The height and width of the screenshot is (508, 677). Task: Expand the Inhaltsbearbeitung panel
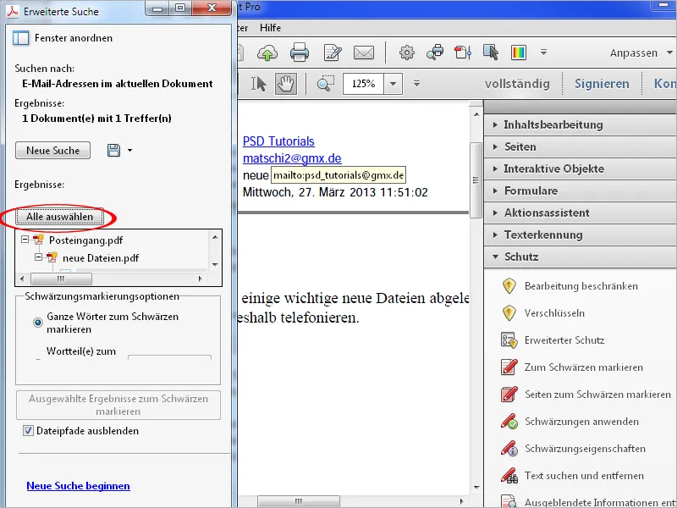(x=581, y=124)
